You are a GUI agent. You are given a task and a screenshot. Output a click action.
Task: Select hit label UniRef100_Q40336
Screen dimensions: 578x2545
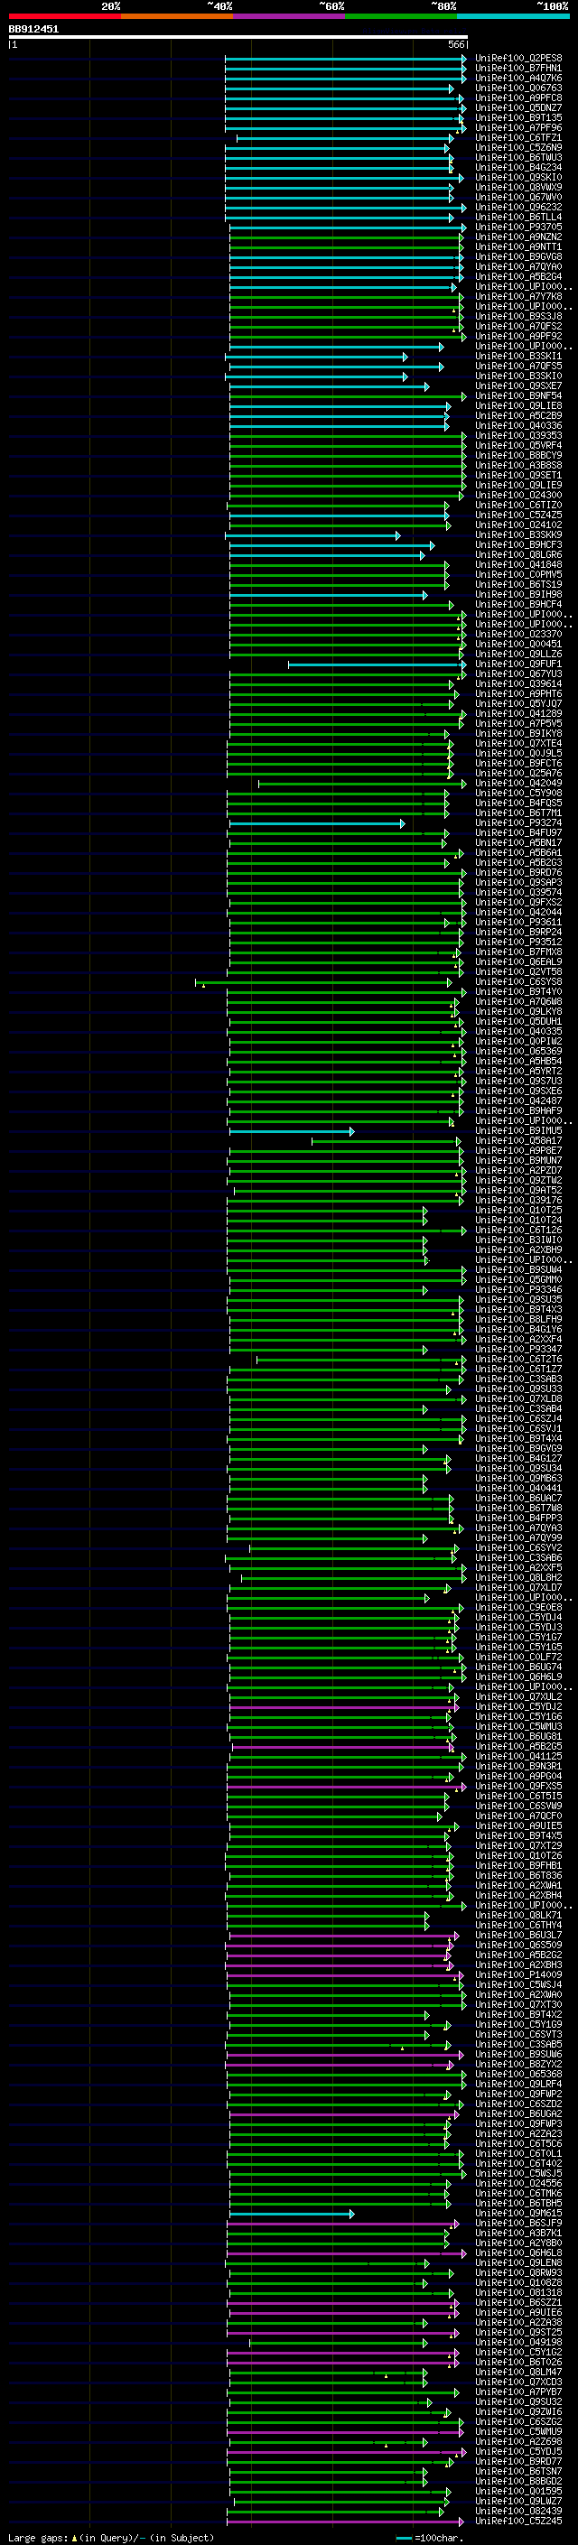[x=518, y=426]
